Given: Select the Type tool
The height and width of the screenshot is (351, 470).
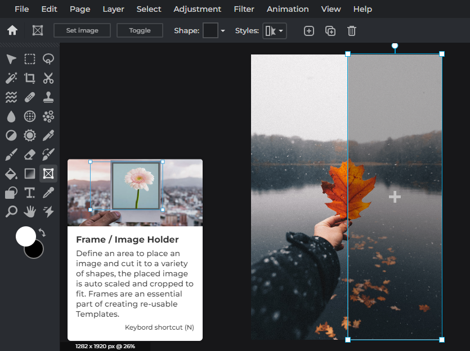Looking at the screenshot, I should [x=29, y=193].
